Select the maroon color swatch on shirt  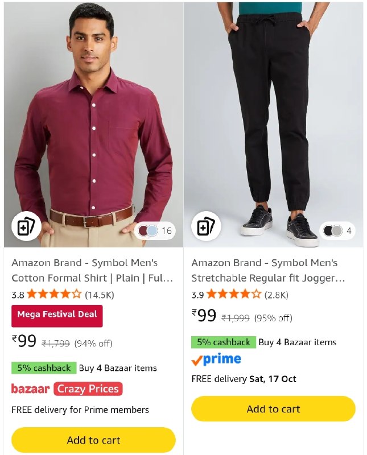144,231
